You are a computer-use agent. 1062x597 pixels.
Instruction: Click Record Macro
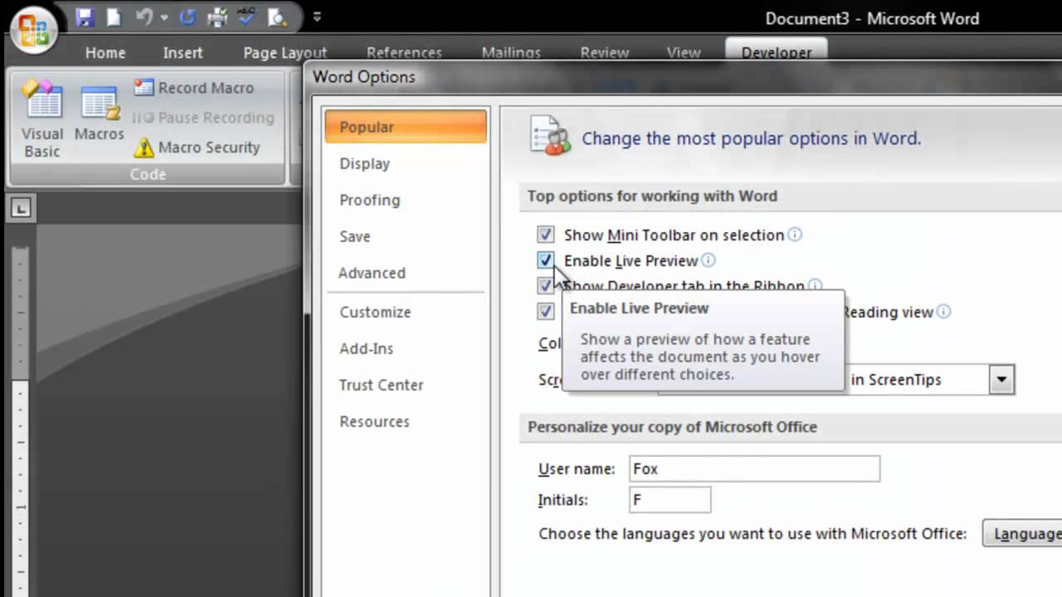(x=194, y=88)
